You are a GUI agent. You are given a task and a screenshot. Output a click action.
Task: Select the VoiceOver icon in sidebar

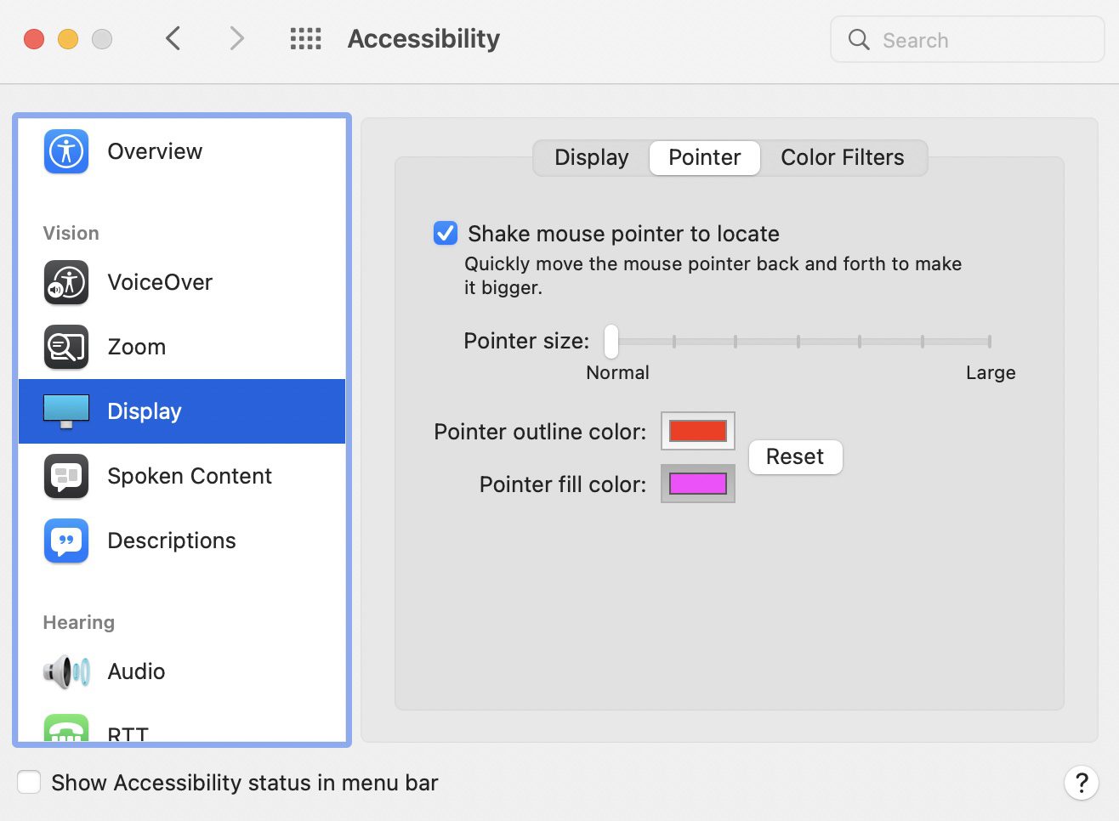point(66,282)
